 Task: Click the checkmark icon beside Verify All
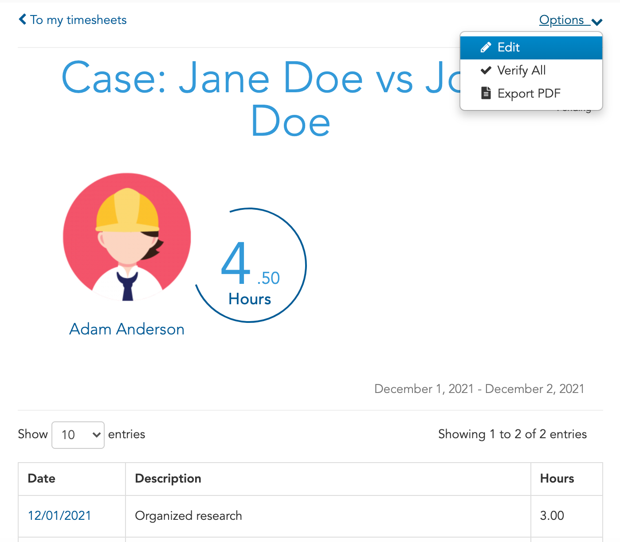(x=486, y=71)
